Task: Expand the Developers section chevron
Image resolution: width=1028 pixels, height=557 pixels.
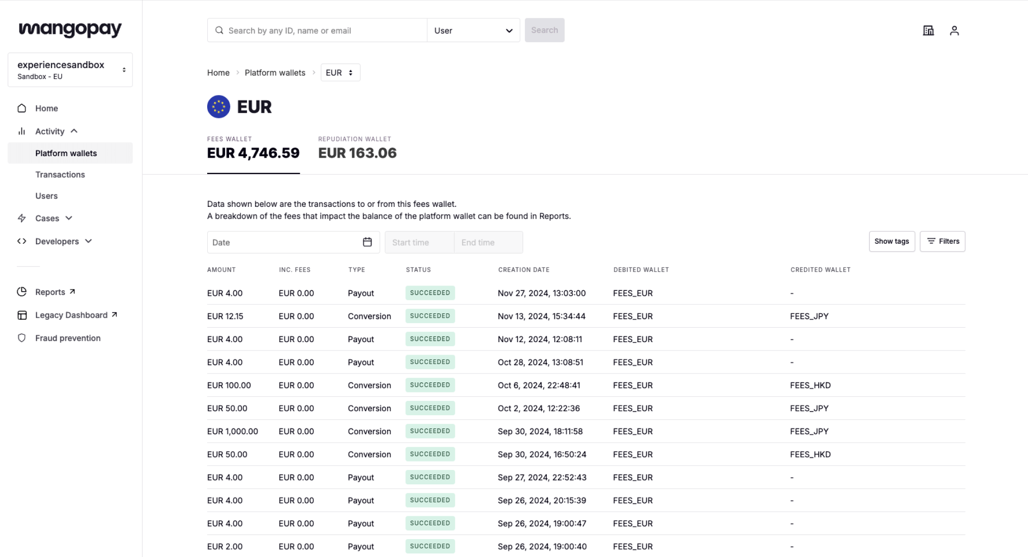Action: tap(89, 241)
